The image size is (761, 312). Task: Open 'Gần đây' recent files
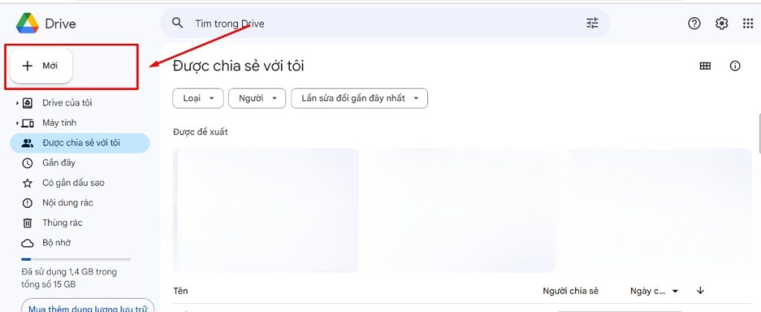(x=59, y=163)
